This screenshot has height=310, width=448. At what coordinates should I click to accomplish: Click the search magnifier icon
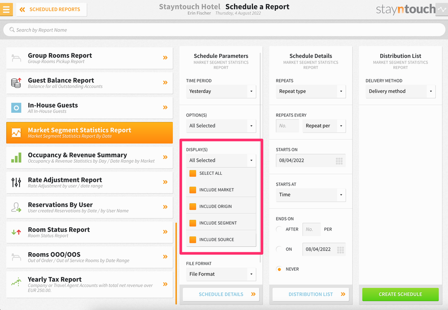tap(12, 30)
